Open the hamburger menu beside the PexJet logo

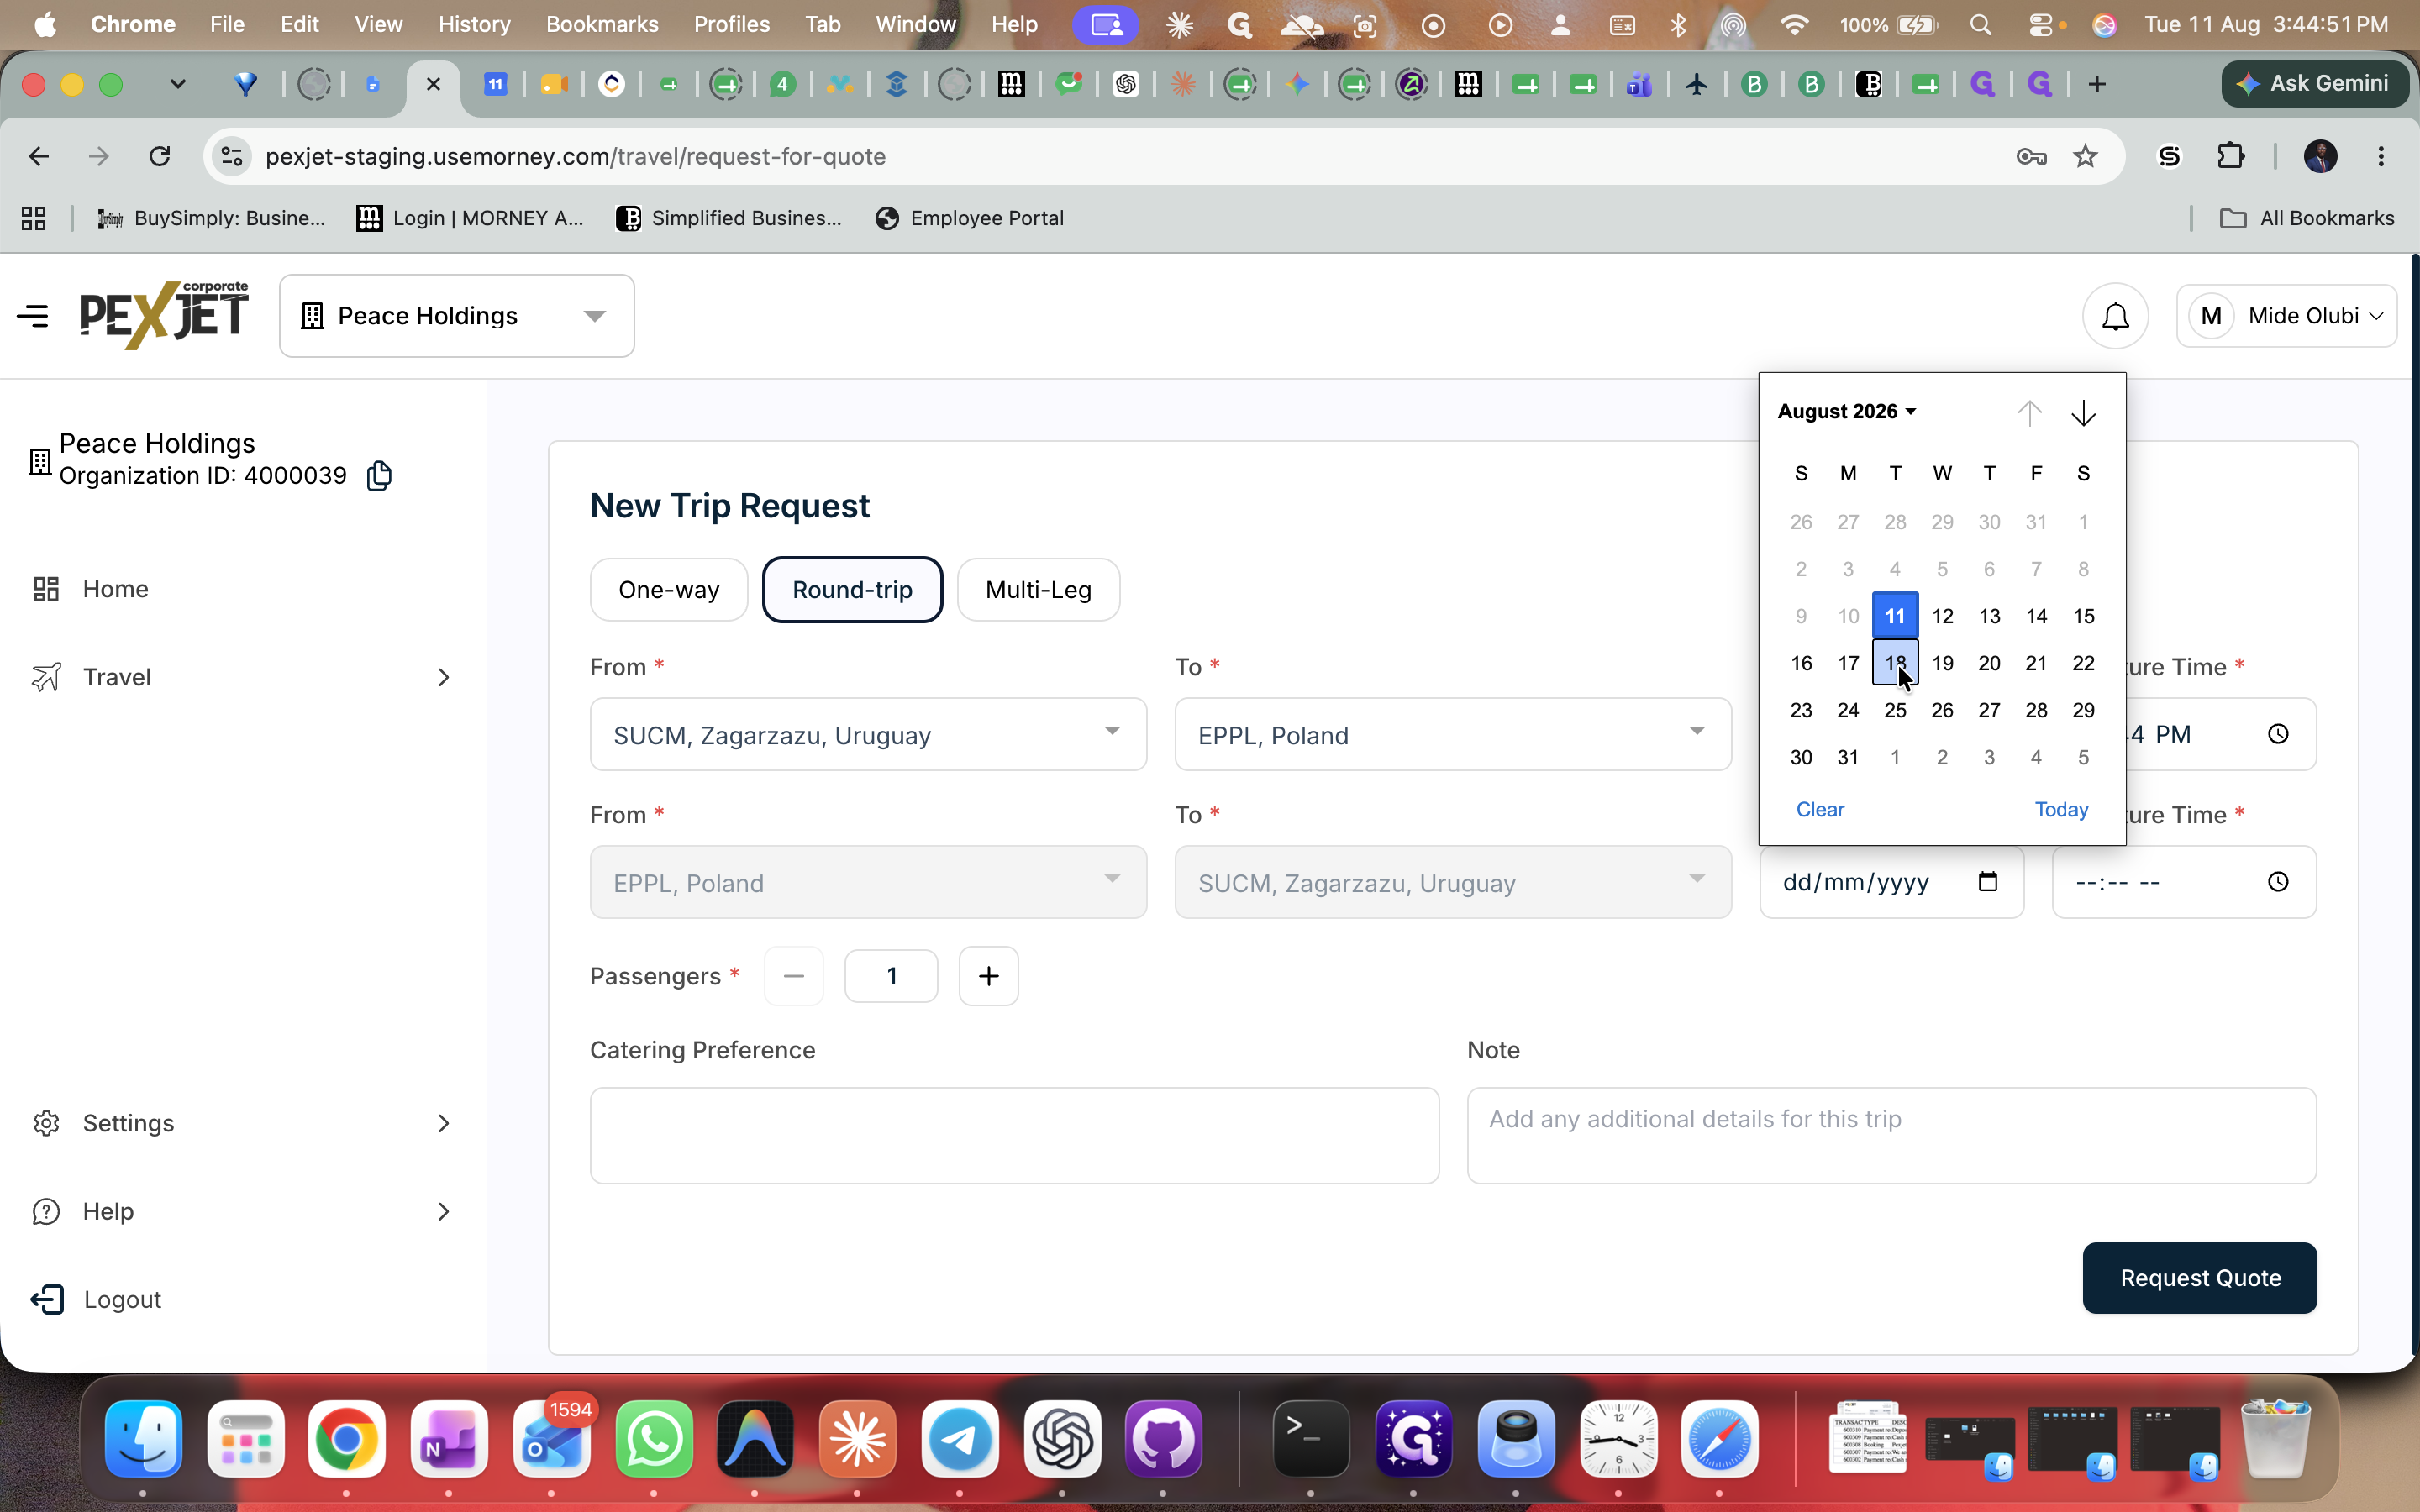coord(33,316)
